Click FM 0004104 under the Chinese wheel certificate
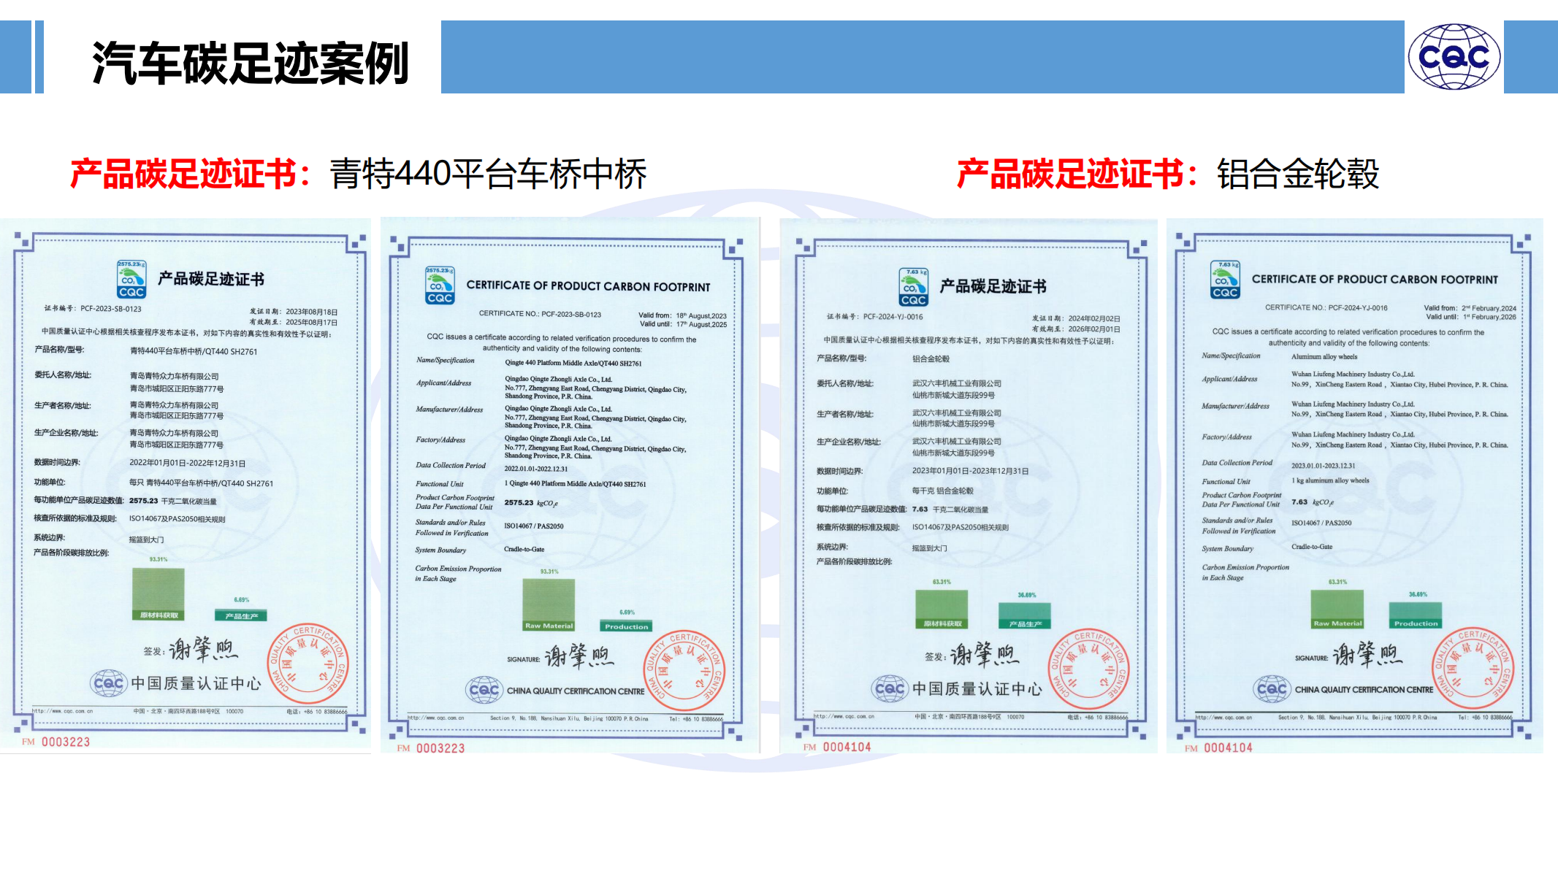Image resolution: width=1558 pixels, height=876 pixels. point(837,747)
